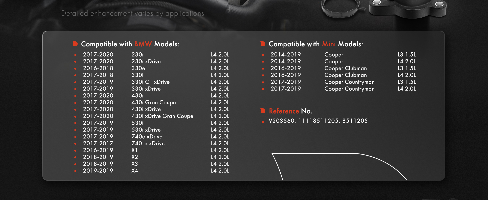Viewport: 488px width, 200px height.
Task: Select the "430i Gran Coupe" model name
Action: tap(154, 102)
